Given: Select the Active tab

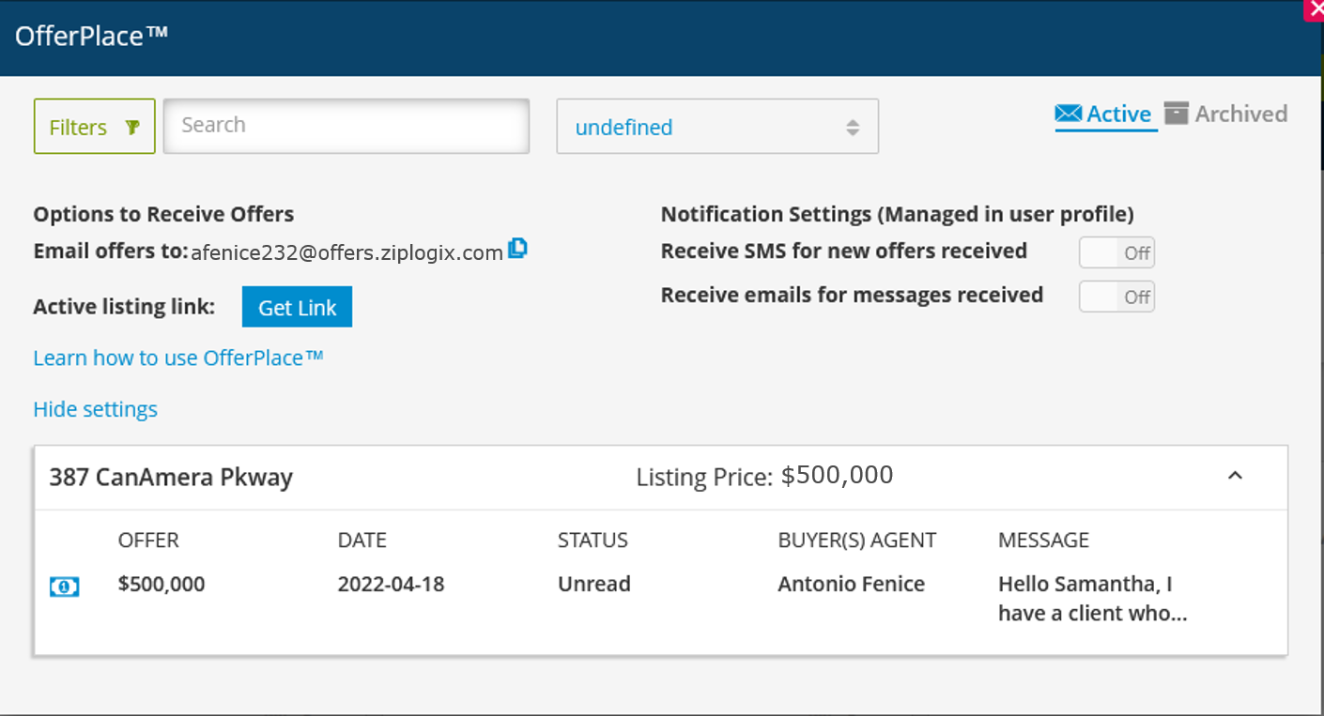Looking at the screenshot, I should coord(1118,113).
